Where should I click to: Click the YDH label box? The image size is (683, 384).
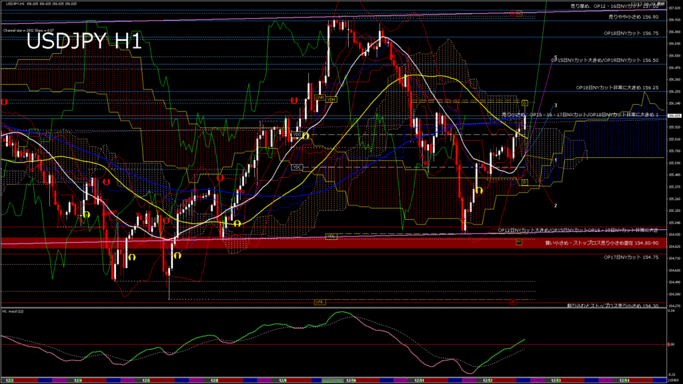point(331,99)
